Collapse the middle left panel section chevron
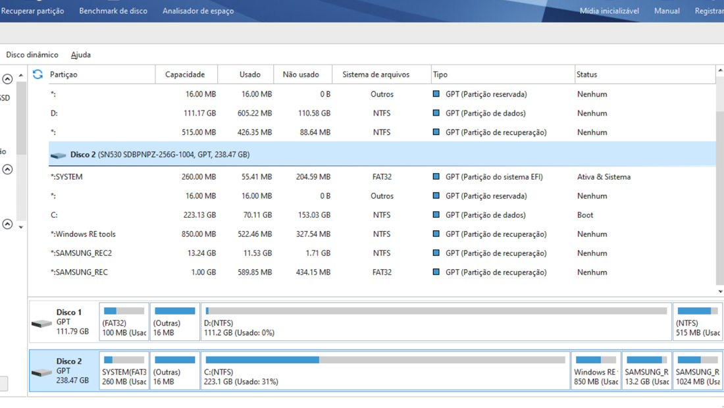This screenshot has width=724, height=408. [x=7, y=169]
